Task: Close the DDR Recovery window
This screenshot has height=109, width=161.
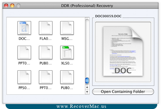Action: 6,6
